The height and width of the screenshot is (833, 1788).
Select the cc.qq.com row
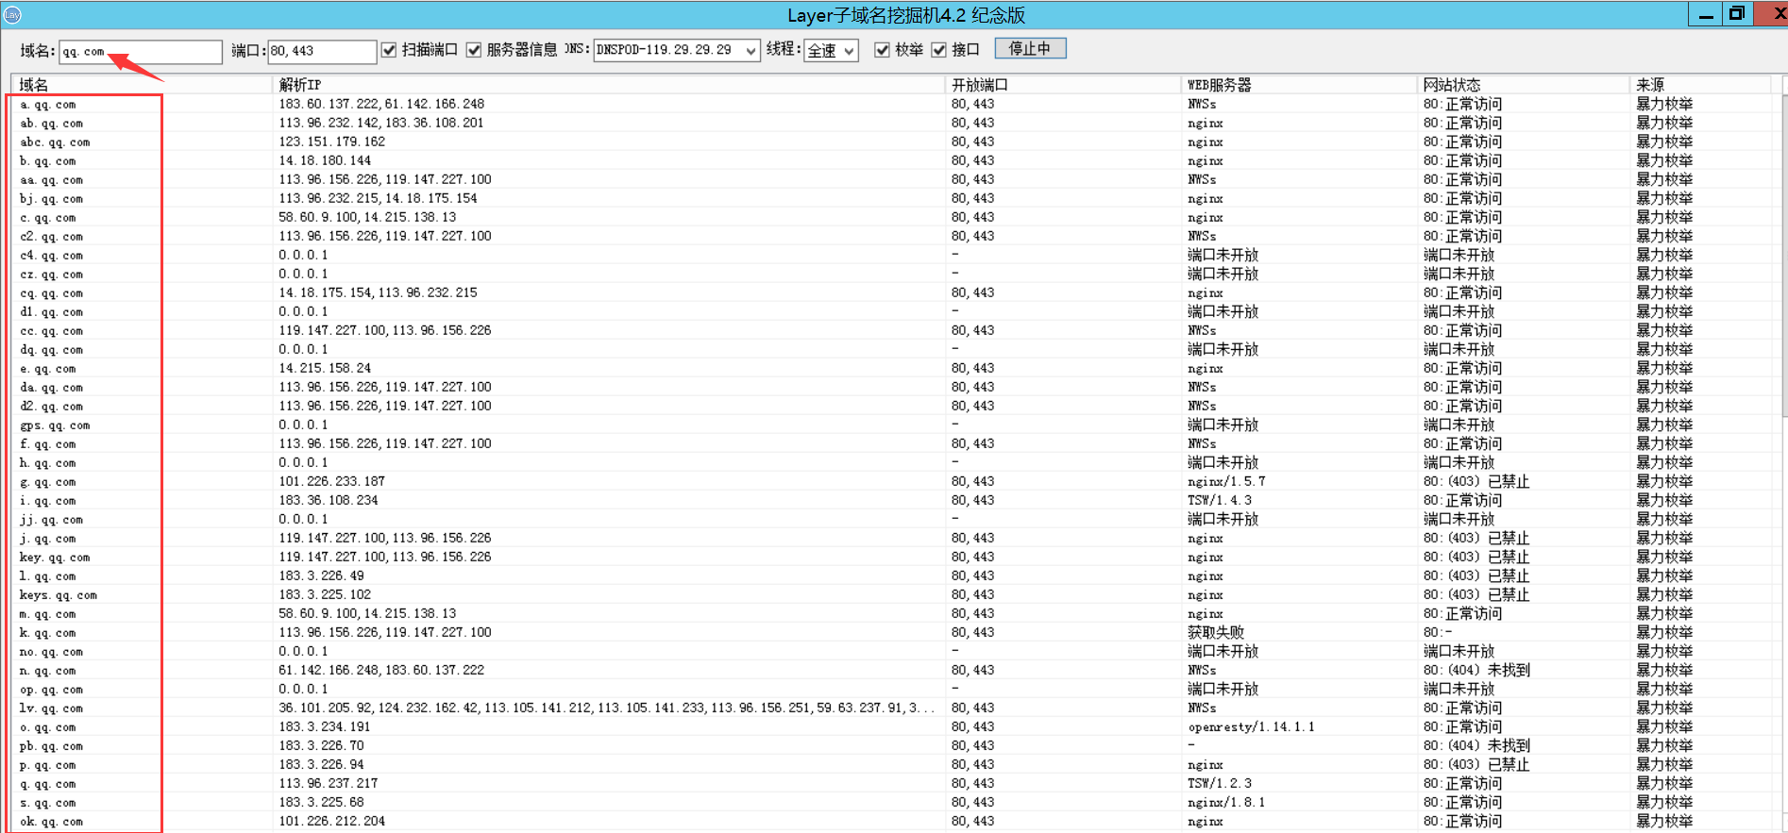pyautogui.click(x=892, y=330)
